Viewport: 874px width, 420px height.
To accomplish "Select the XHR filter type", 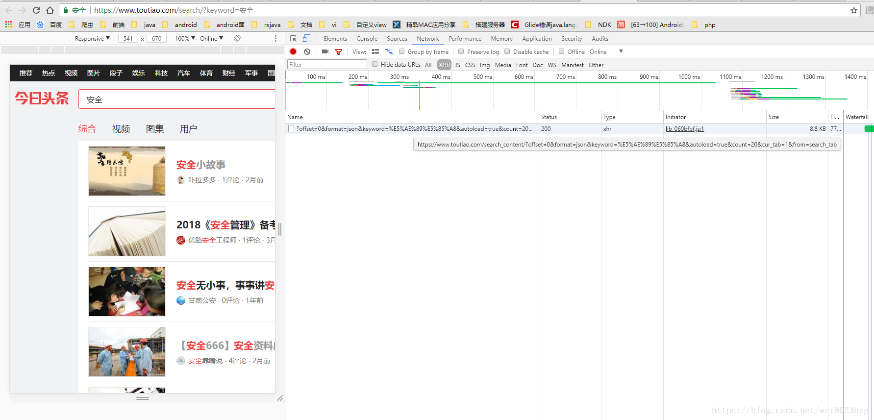I will (444, 65).
